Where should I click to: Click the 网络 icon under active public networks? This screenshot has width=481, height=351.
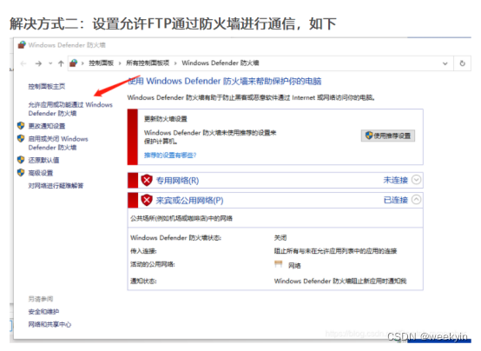(x=278, y=264)
